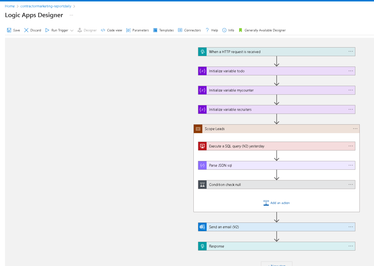Collapse the Scope Leads header
Screen dimensions: 374x266
(x=276, y=129)
